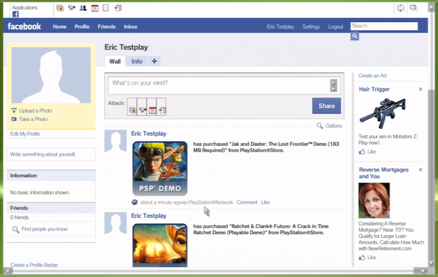Image resolution: width=438 pixels, height=277 pixels.
Task: Open the Hair Trigger ad title
Action: pyautogui.click(x=374, y=89)
